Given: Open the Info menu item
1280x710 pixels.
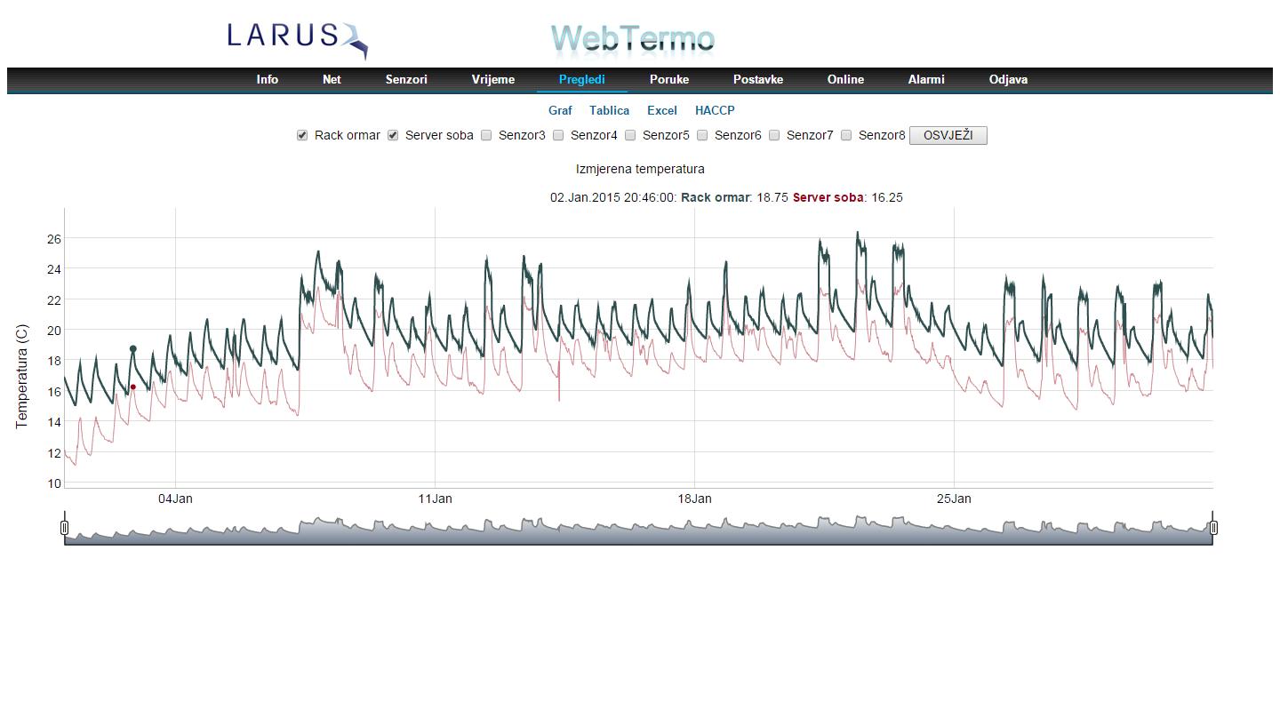Looking at the screenshot, I should point(267,80).
